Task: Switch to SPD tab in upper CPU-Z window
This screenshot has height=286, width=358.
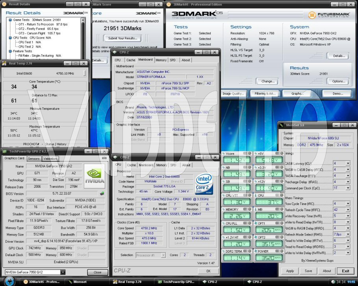Action: tap(173, 60)
